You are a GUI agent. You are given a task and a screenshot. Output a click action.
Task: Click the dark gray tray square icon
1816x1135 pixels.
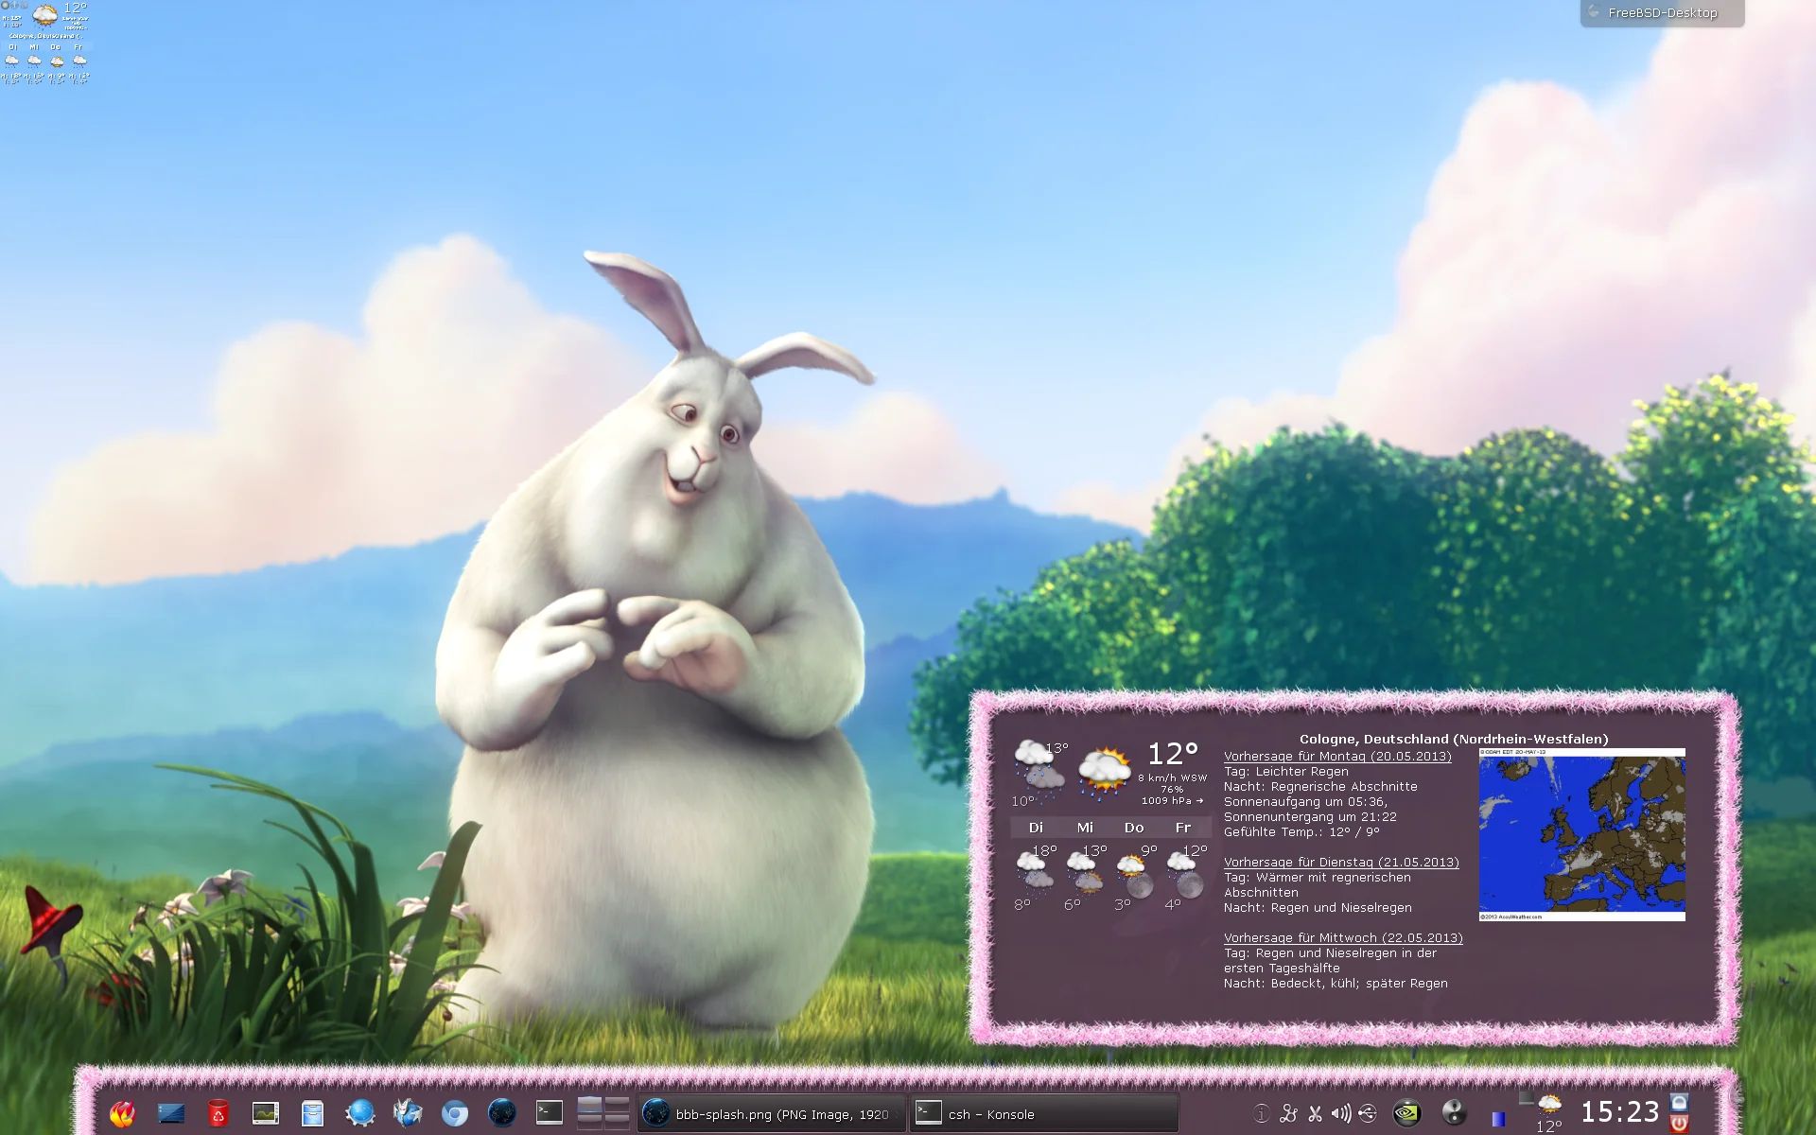coord(1526,1098)
